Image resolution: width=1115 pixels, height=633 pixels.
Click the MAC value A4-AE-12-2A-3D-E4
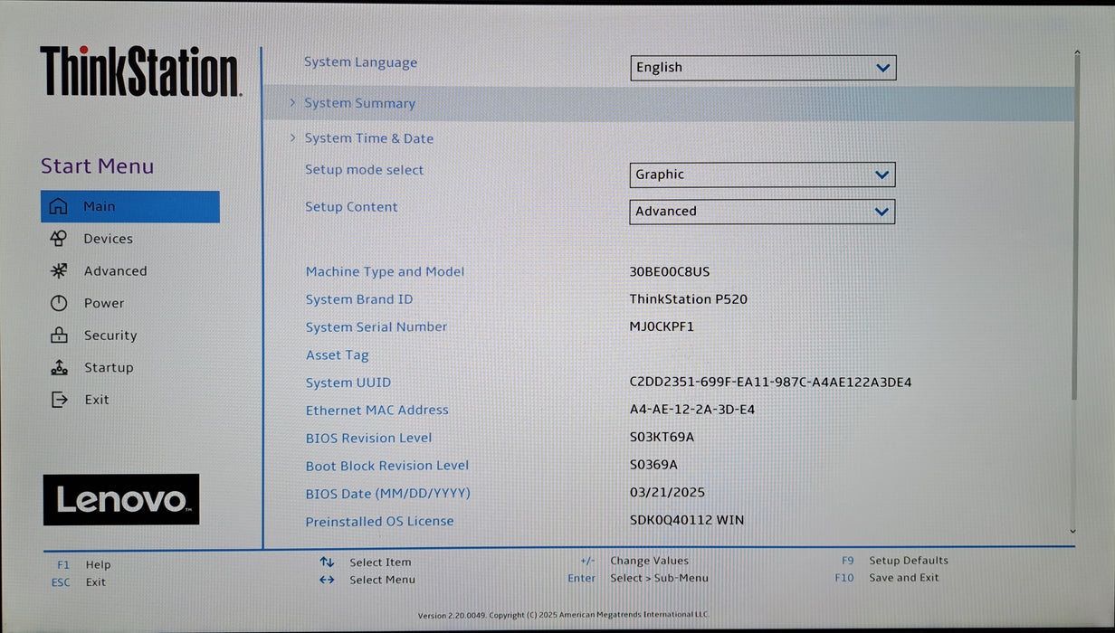pos(692,410)
